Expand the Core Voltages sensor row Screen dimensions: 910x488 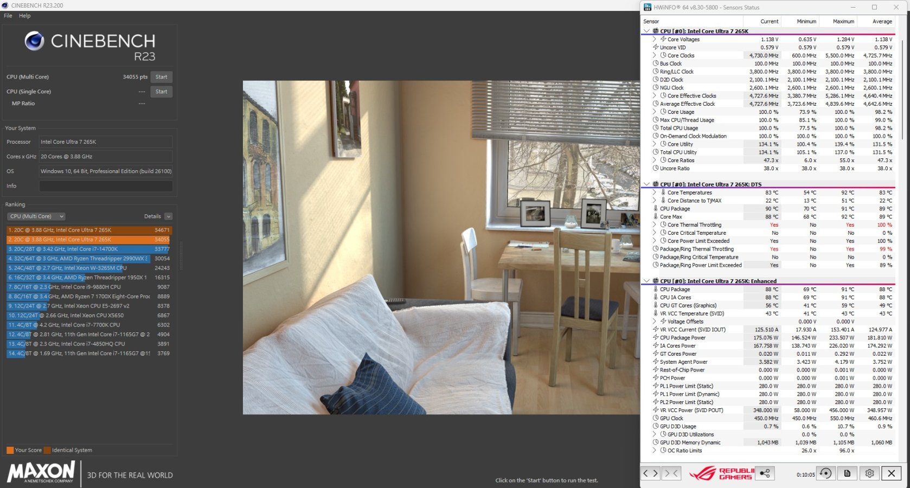pos(655,39)
